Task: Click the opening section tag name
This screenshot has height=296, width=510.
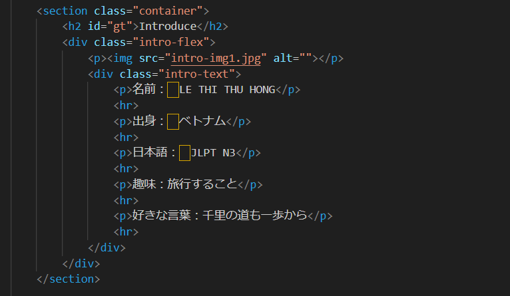Action: click(65, 11)
